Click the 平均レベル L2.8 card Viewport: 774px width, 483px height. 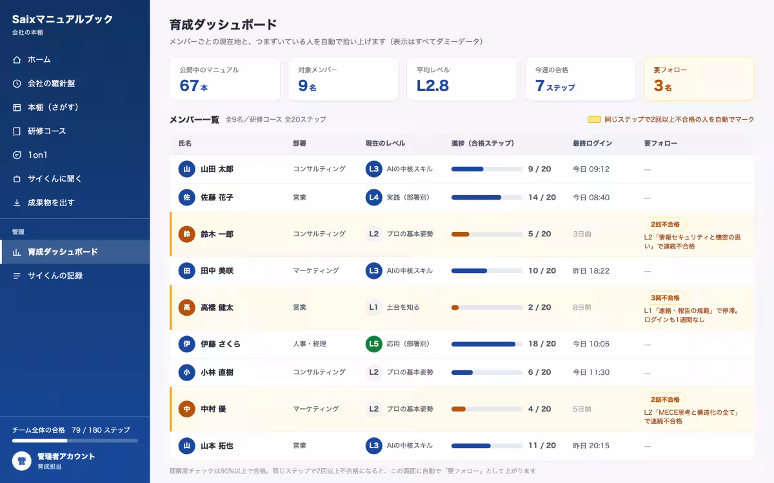462,79
